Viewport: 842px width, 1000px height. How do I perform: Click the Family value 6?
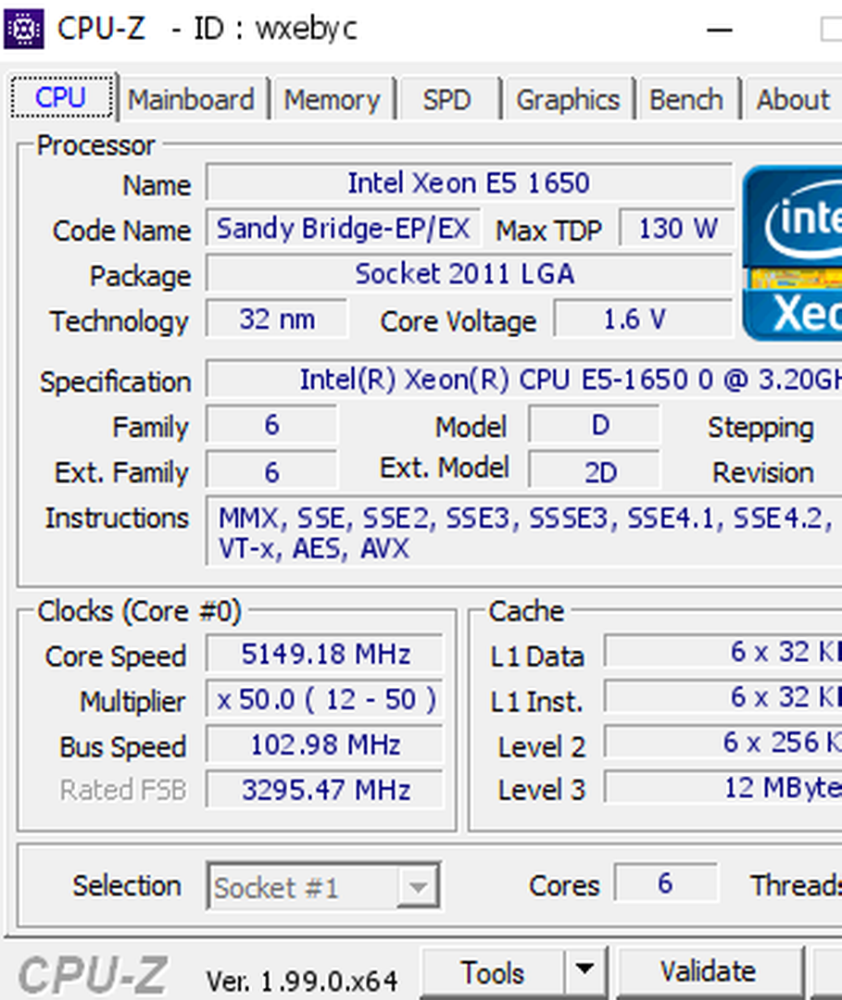(x=271, y=425)
